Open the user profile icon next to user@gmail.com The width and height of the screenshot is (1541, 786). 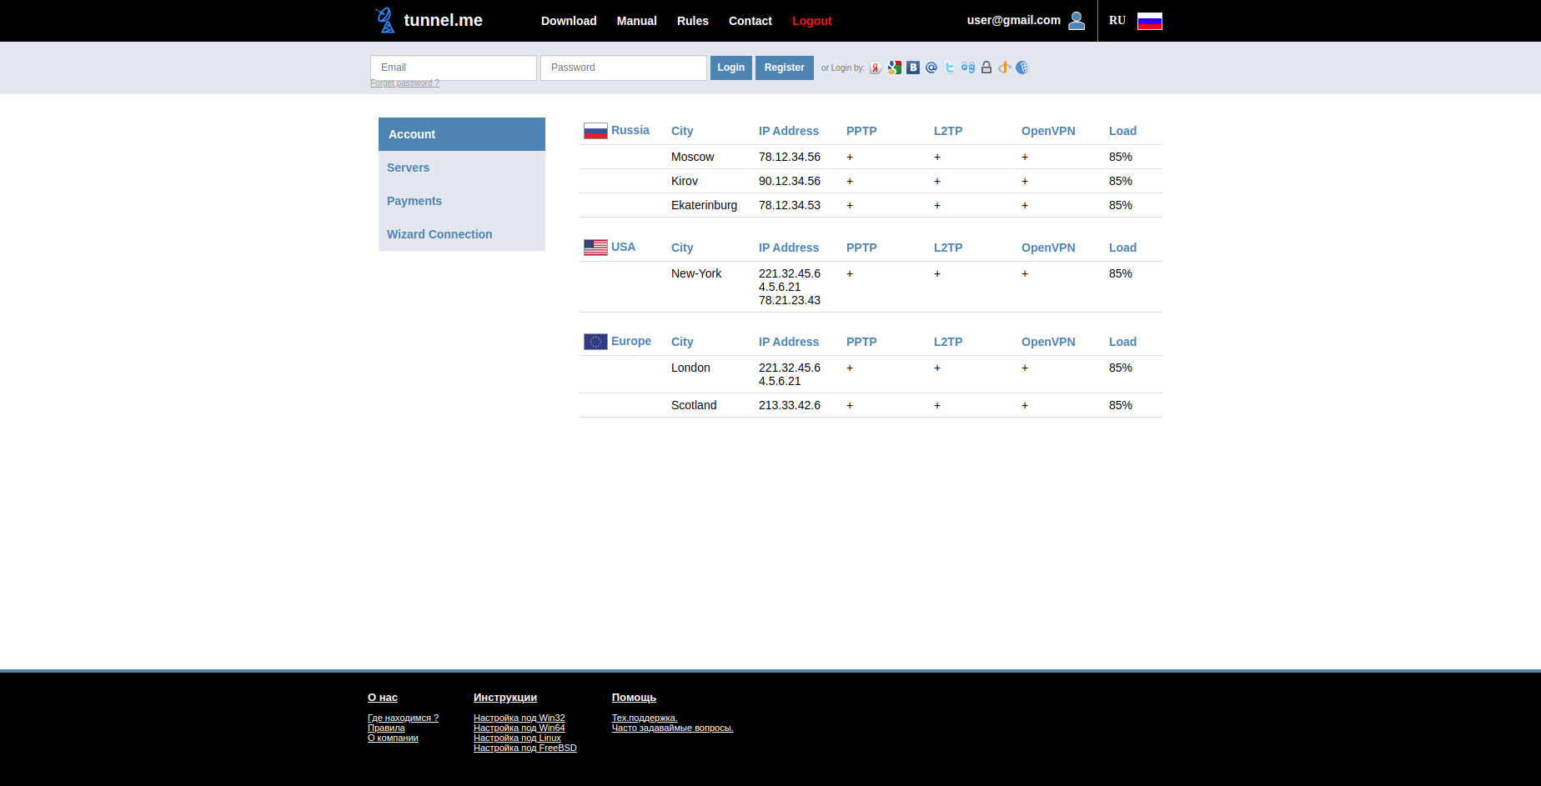pos(1077,21)
